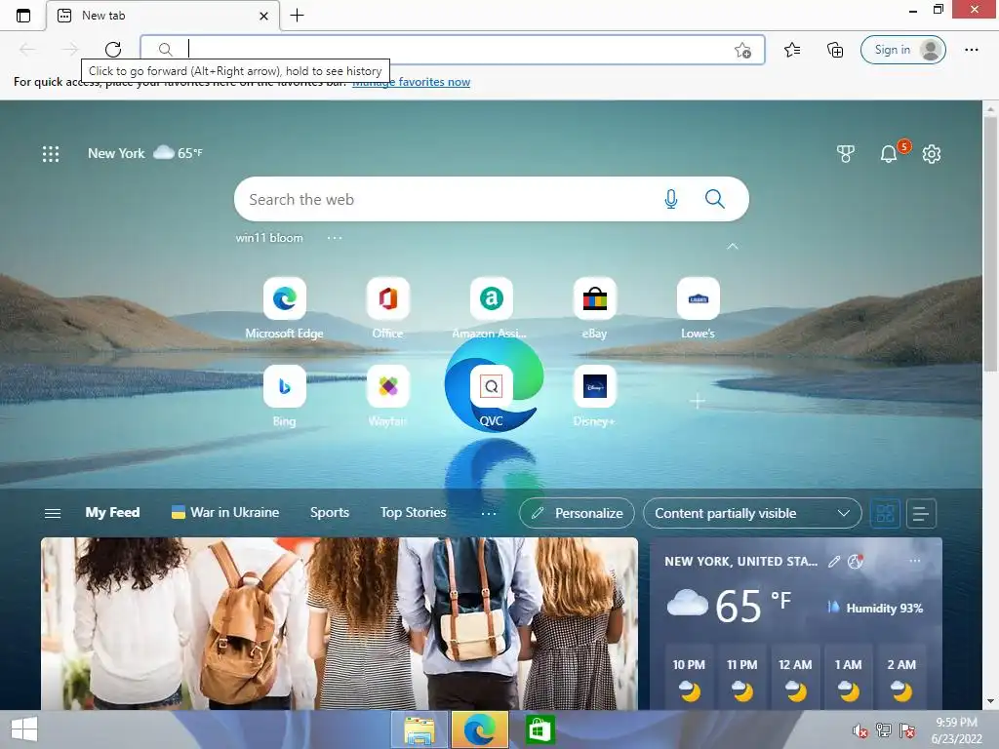Image resolution: width=999 pixels, height=749 pixels.
Task: Switch feed to grid view
Action: coord(885,513)
